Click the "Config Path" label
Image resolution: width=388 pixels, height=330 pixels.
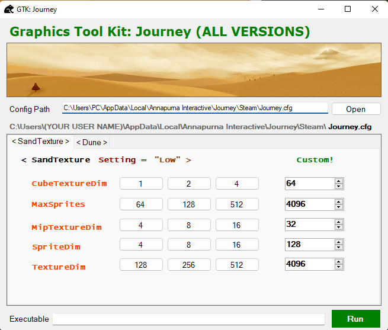click(30, 109)
